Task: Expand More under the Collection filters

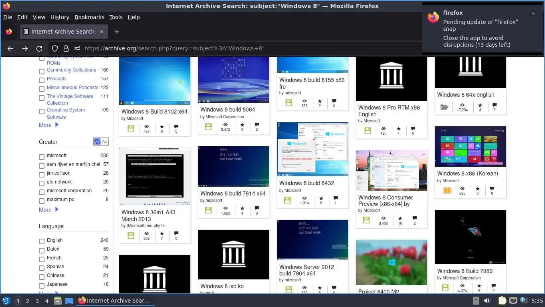Action: tap(48, 125)
